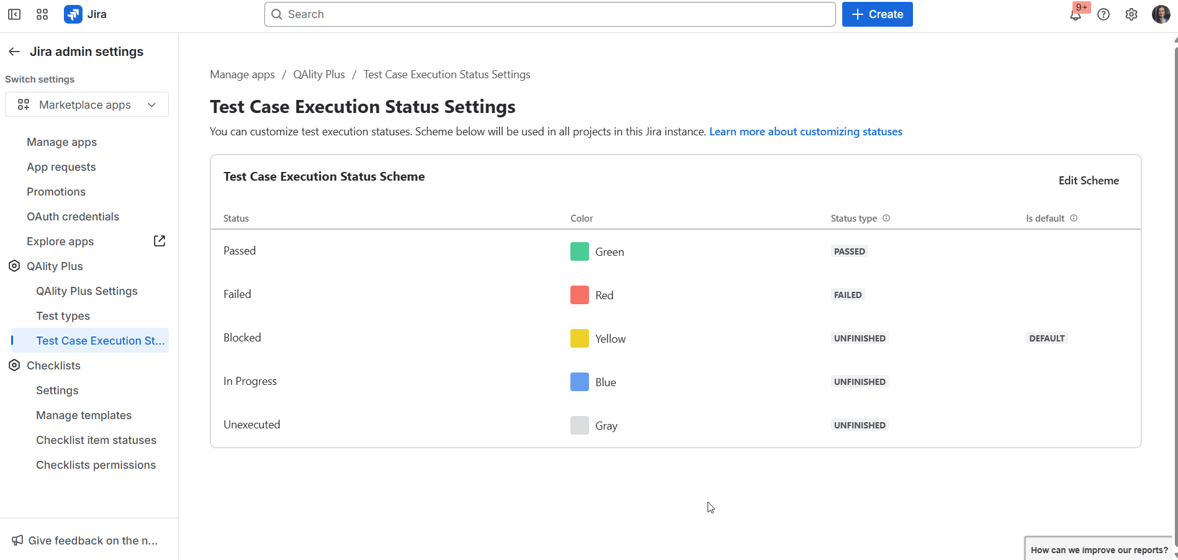Go to Manage apps breadcrumb
The image size is (1178, 560).
point(242,75)
